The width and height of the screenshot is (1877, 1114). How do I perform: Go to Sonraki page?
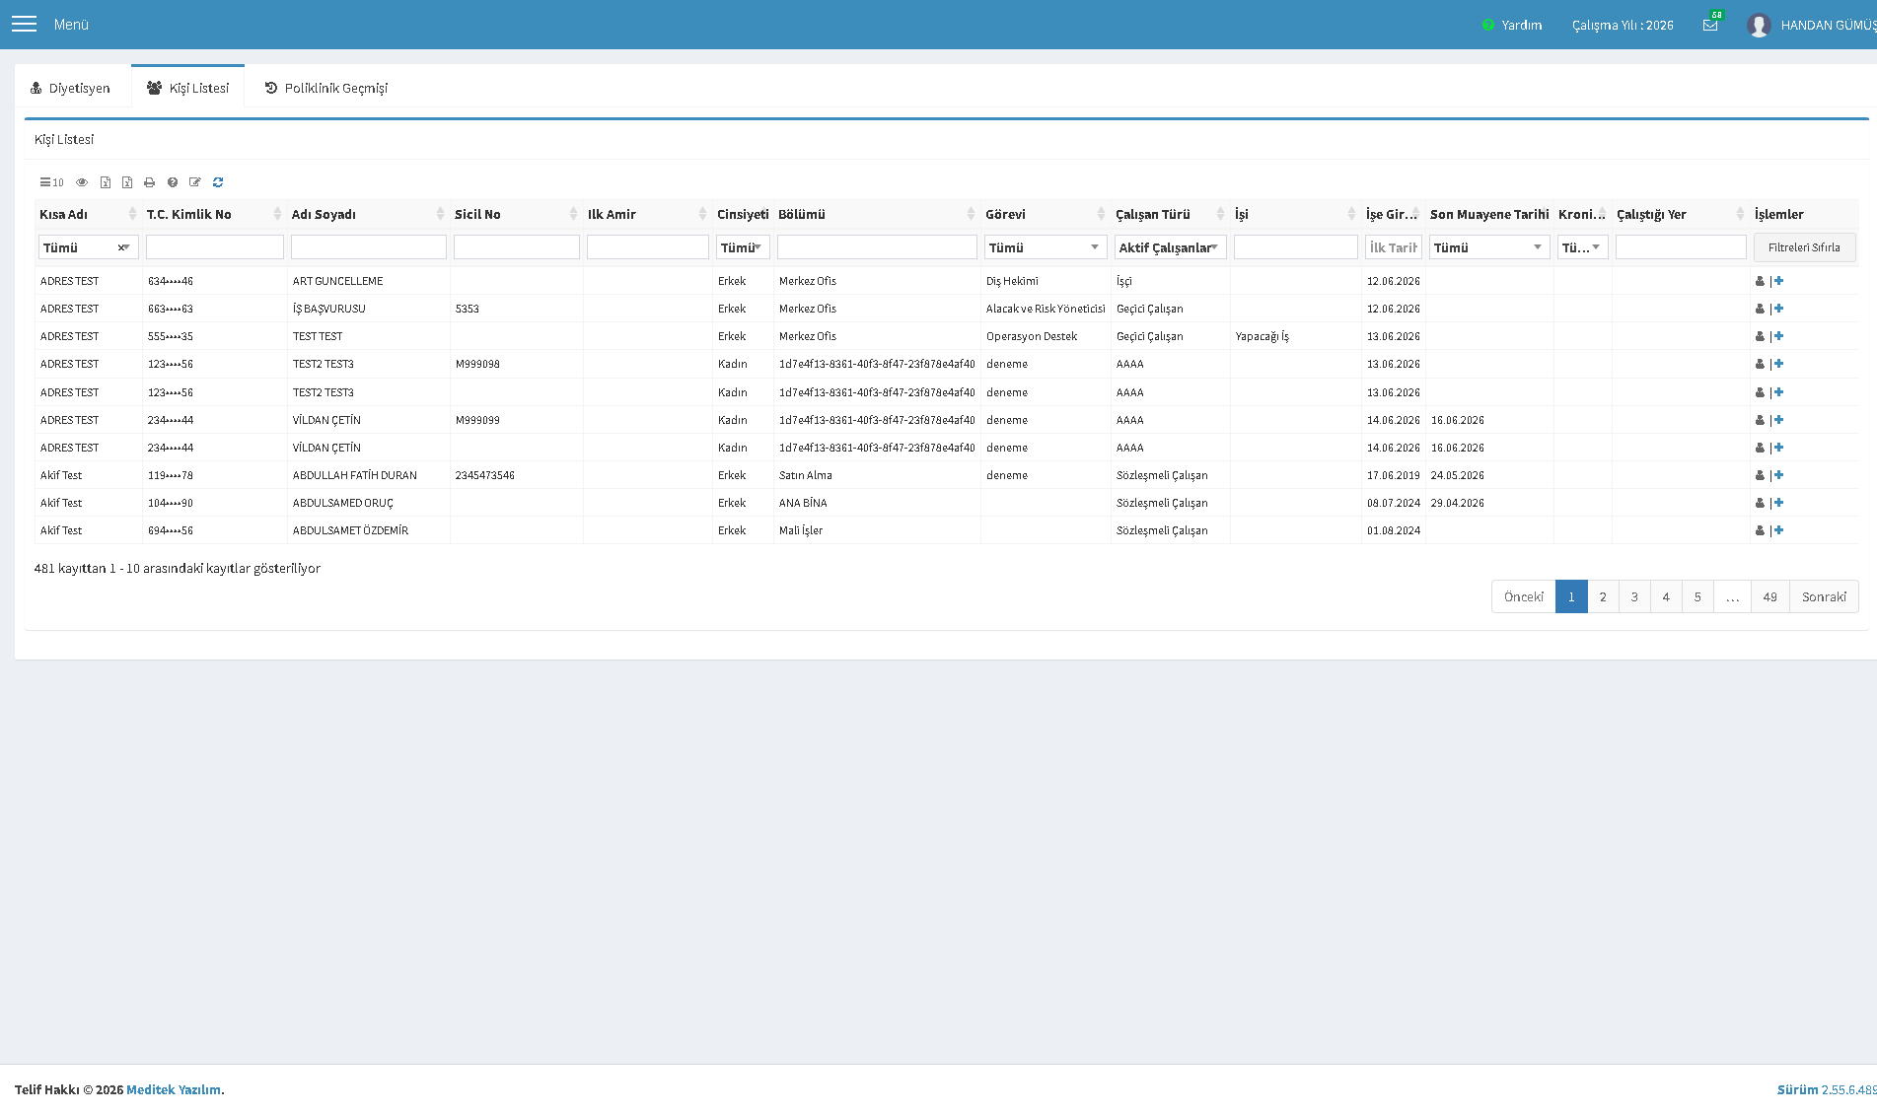1824,596
